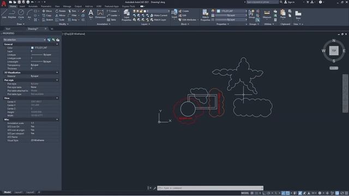
Task: Collapse the Misc section in Properties
Action: pyautogui.click(x=57, y=120)
